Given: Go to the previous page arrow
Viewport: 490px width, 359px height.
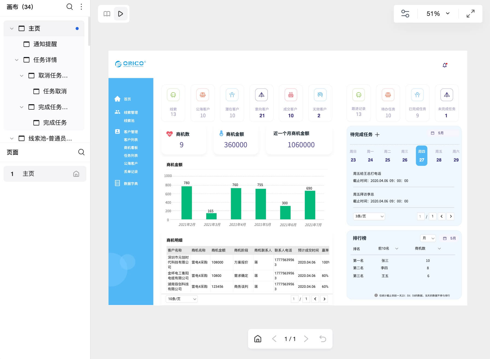Looking at the screenshot, I should tap(274, 339).
